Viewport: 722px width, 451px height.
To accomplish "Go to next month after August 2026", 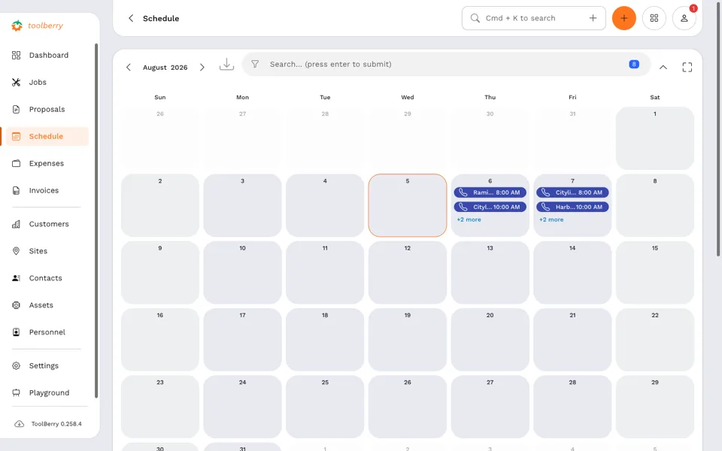I will click(x=202, y=68).
